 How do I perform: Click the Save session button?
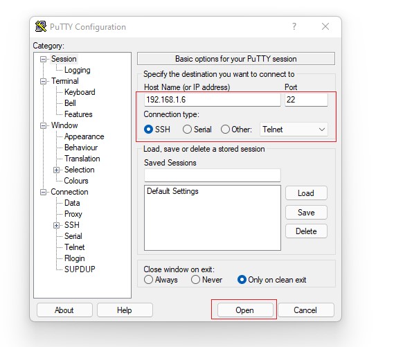point(306,213)
